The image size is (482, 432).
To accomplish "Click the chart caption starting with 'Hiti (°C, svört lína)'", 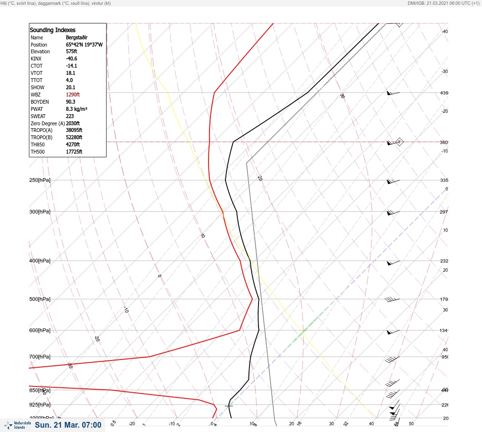I will pyautogui.click(x=56, y=3).
